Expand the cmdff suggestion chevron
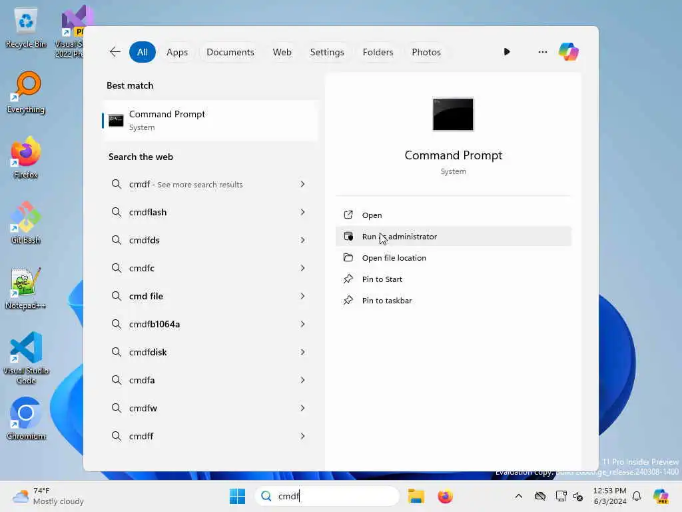682x512 pixels. tap(303, 436)
